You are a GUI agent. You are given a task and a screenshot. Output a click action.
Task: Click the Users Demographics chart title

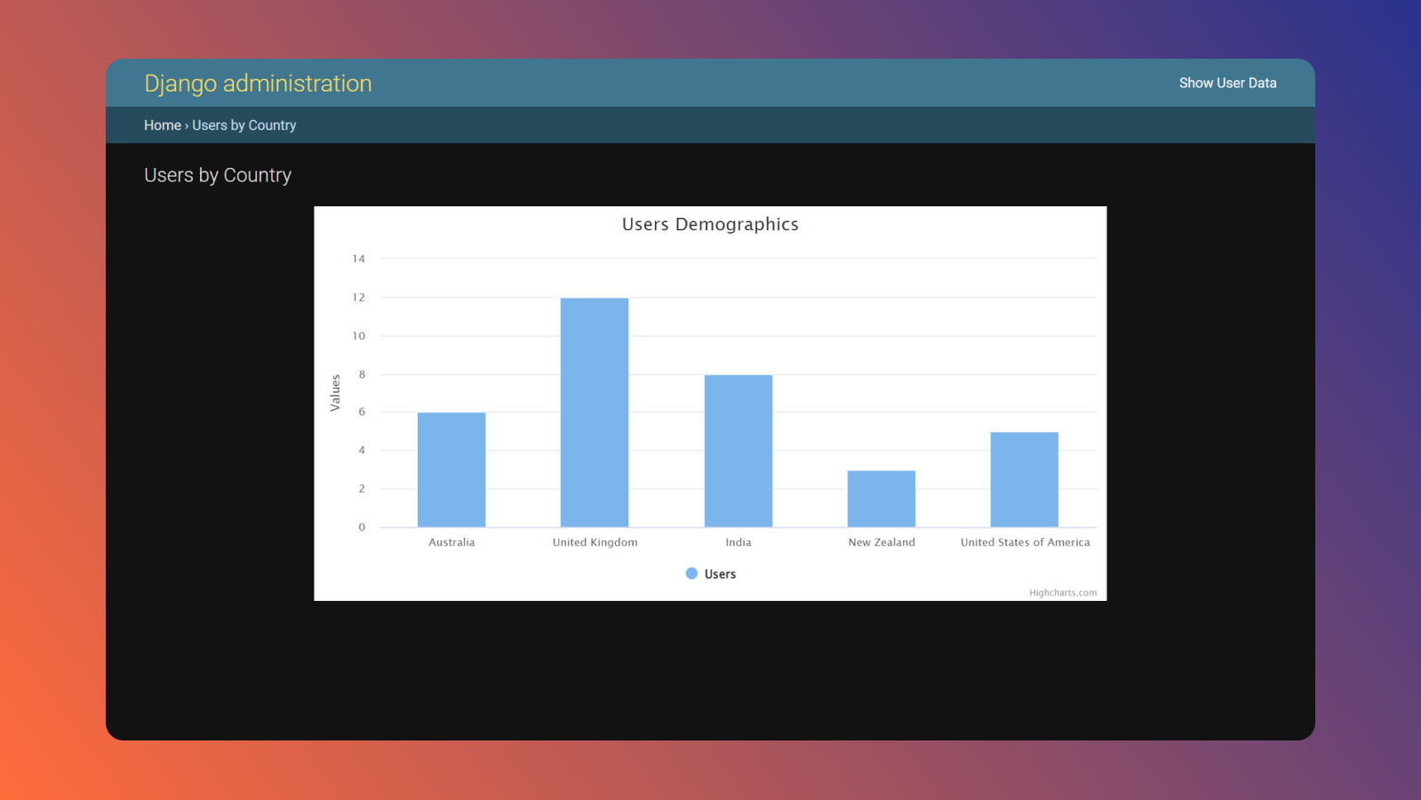pos(710,225)
